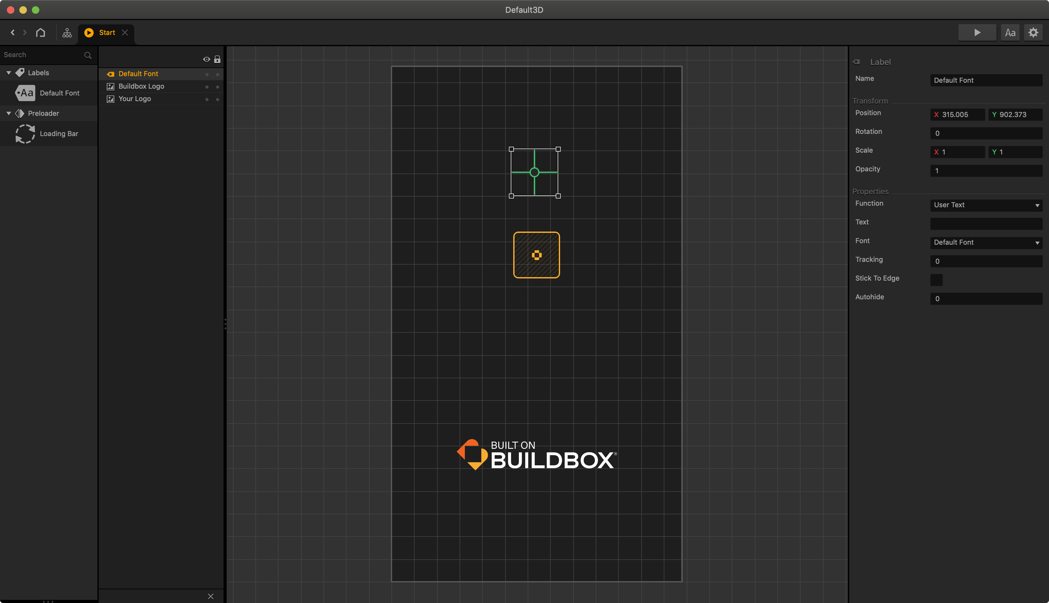Open the settings gear
This screenshot has height=603, width=1049.
tap(1033, 32)
